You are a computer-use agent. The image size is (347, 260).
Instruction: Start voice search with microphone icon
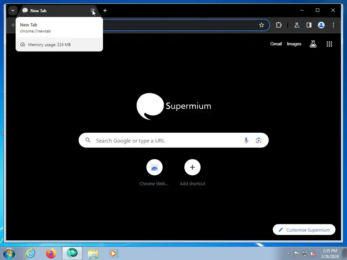(246, 140)
